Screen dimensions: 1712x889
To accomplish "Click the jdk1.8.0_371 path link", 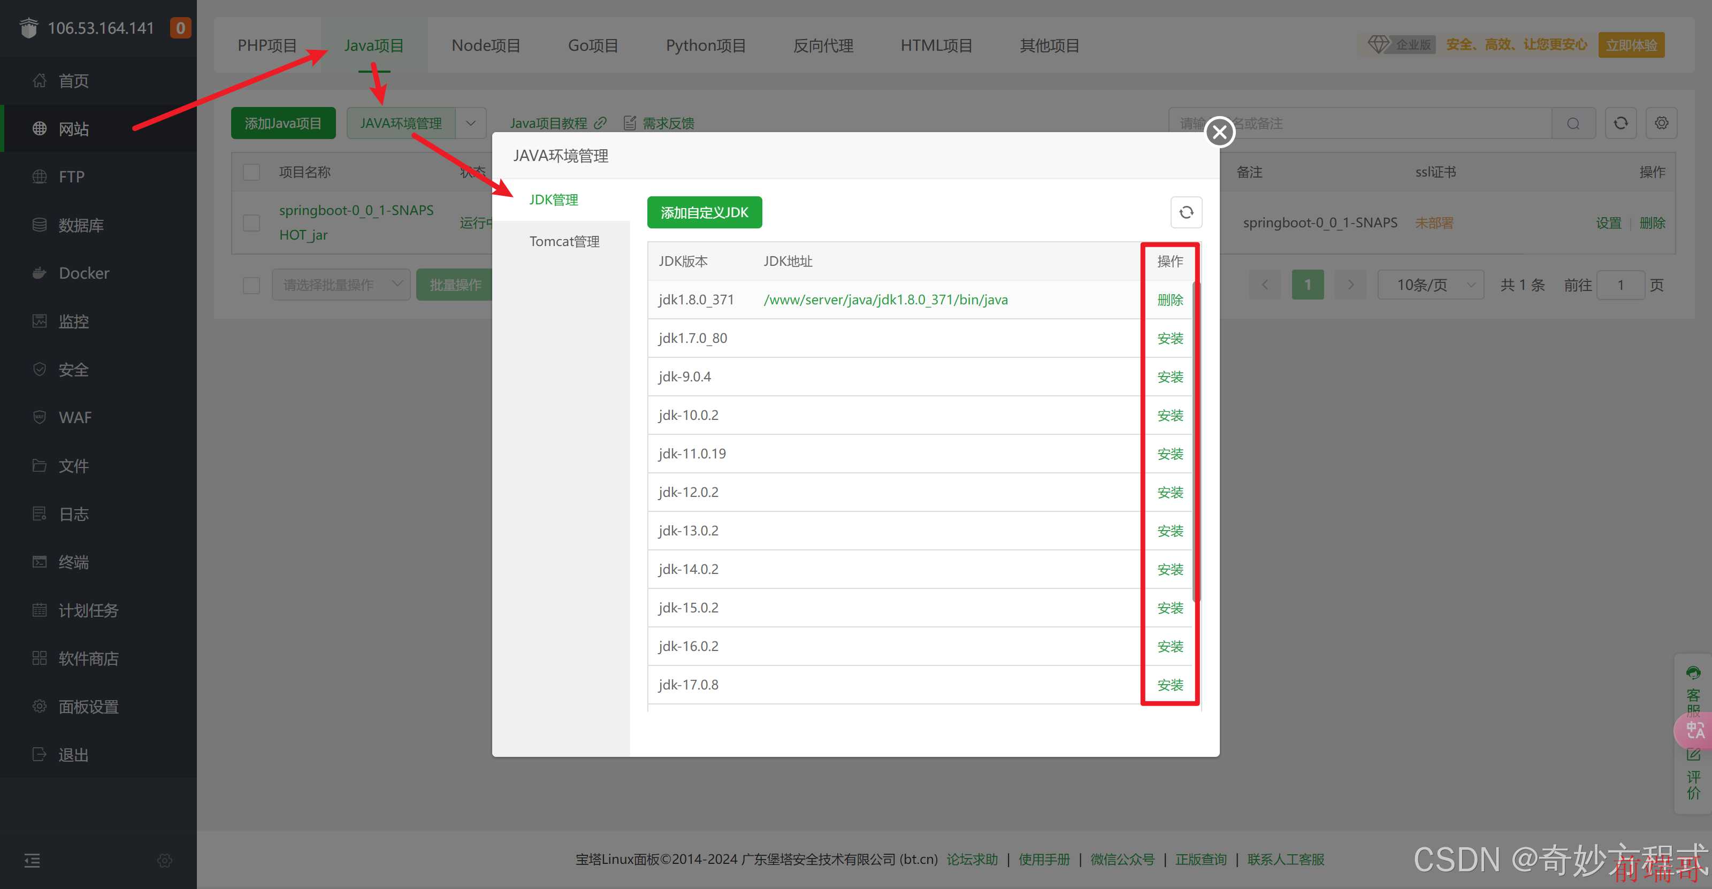I will coord(885,300).
